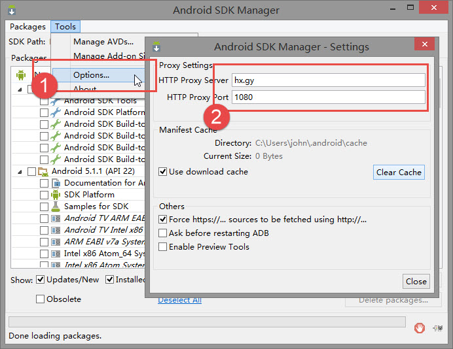This screenshot has width=453, height=349.
Task: Click the Deselect All link
Action: point(179,300)
